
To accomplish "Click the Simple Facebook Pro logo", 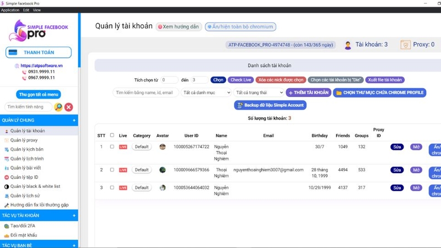I will tap(39, 30).
